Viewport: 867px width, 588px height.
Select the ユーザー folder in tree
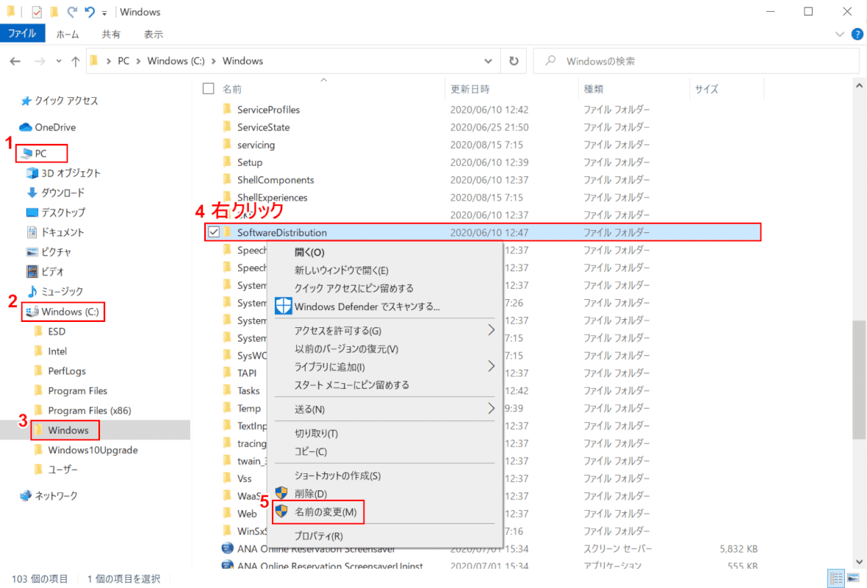(56, 470)
